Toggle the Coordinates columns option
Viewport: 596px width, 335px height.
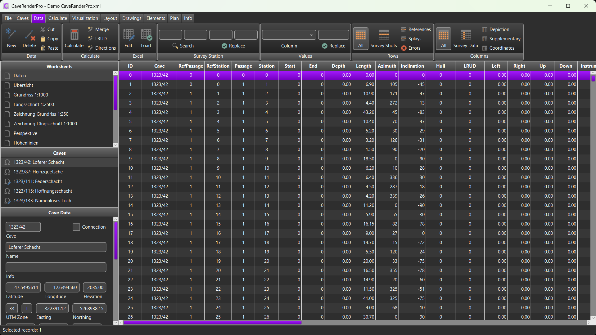coord(498,48)
